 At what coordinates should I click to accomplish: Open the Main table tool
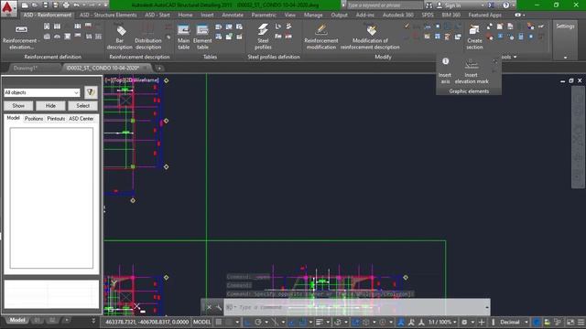tap(183, 37)
